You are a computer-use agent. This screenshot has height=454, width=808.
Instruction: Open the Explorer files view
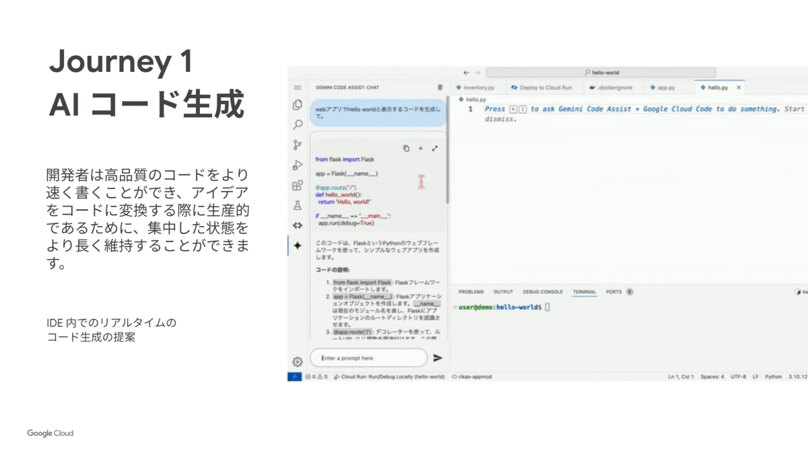tap(297, 105)
